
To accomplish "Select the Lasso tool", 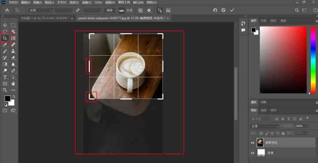I will (5, 32).
